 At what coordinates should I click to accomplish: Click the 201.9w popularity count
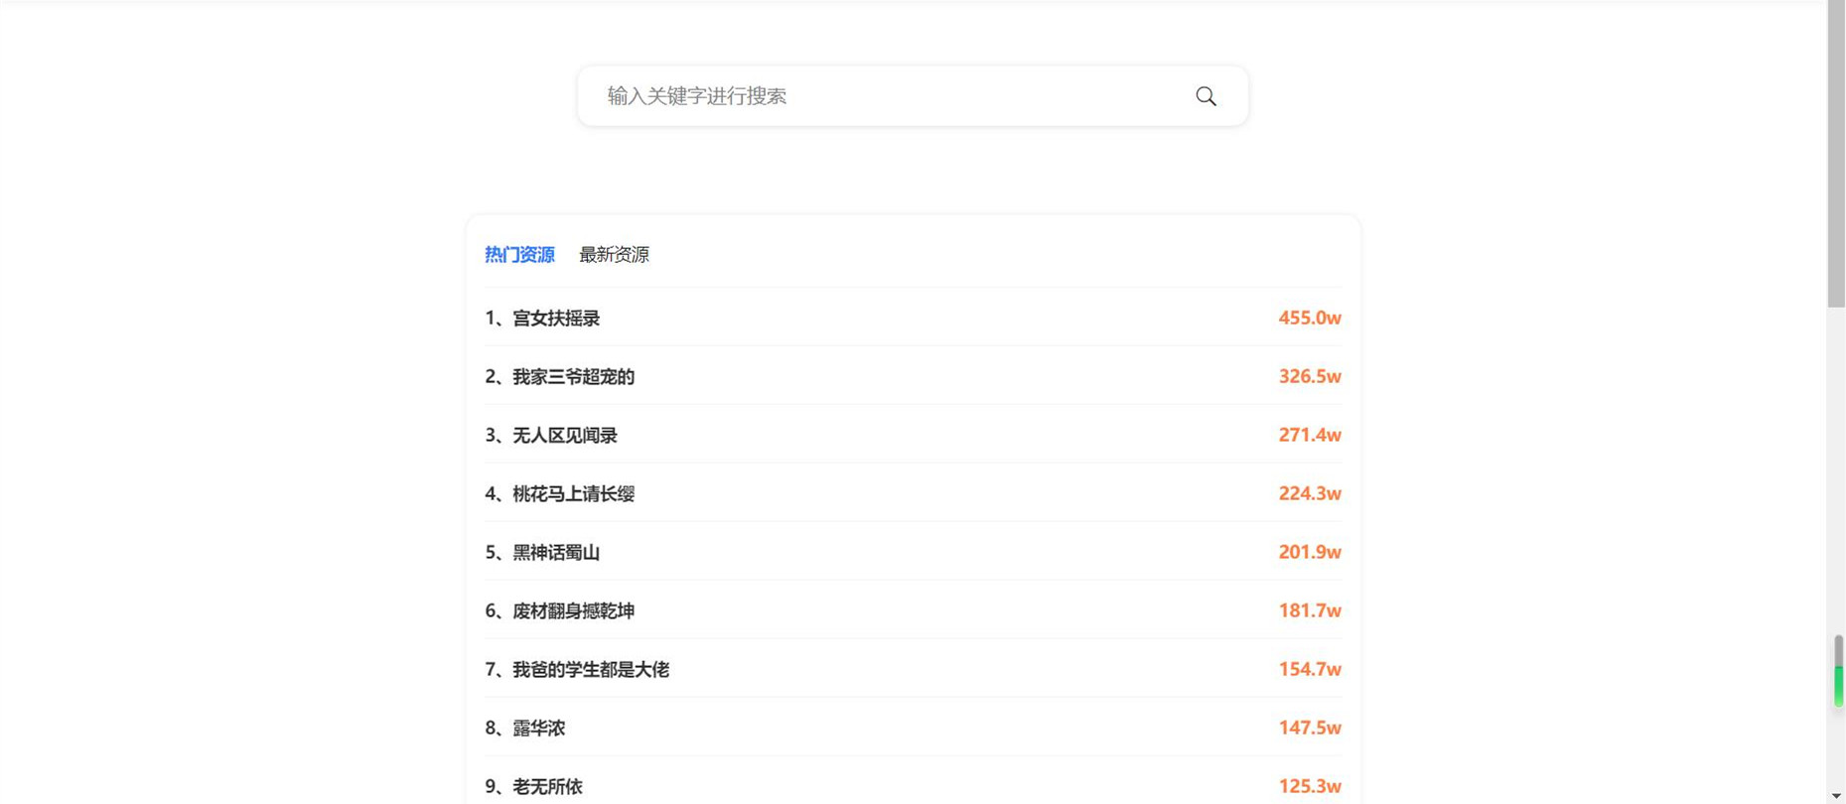1310,552
